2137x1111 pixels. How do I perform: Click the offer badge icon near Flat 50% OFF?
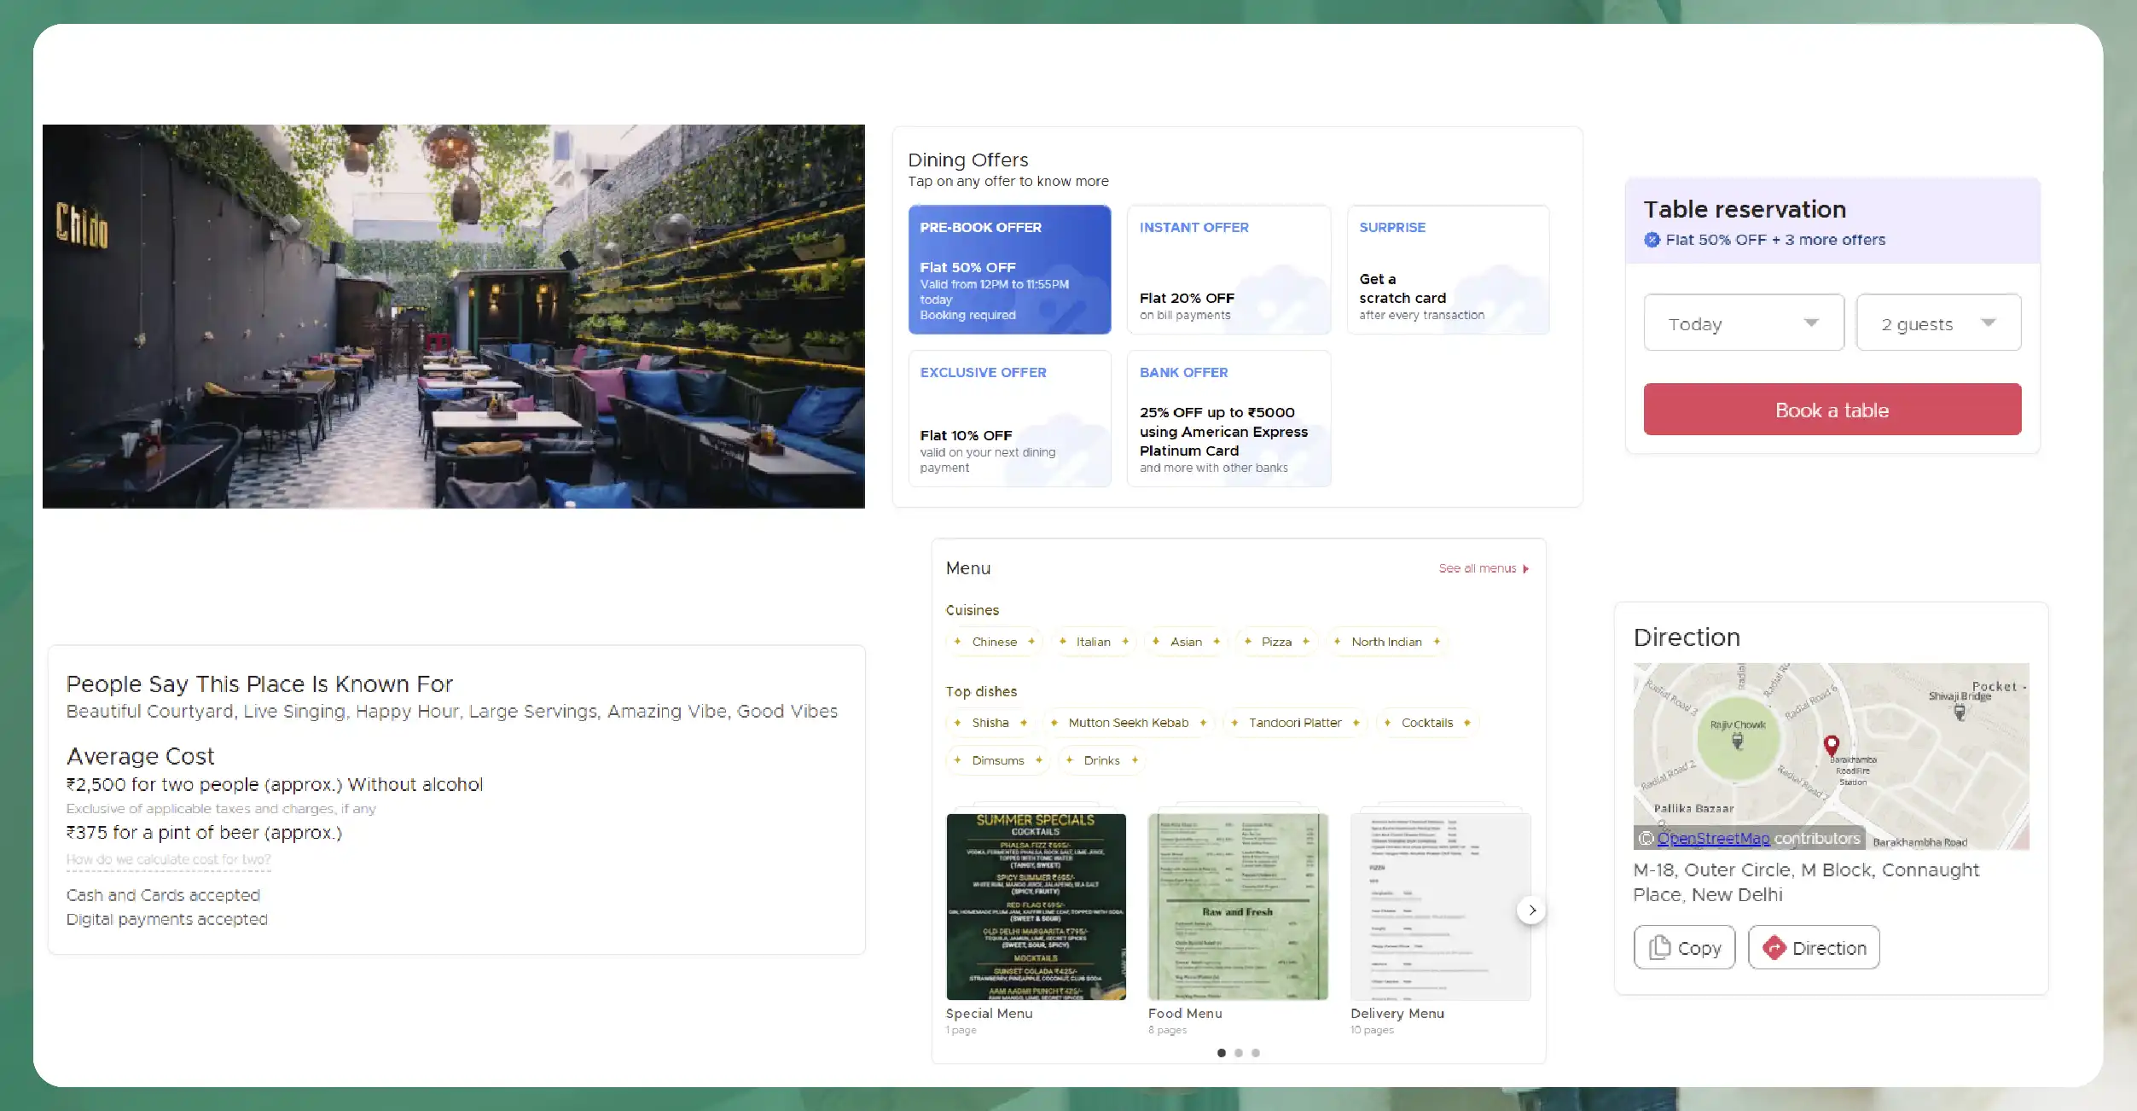pyautogui.click(x=1653, y=240)
